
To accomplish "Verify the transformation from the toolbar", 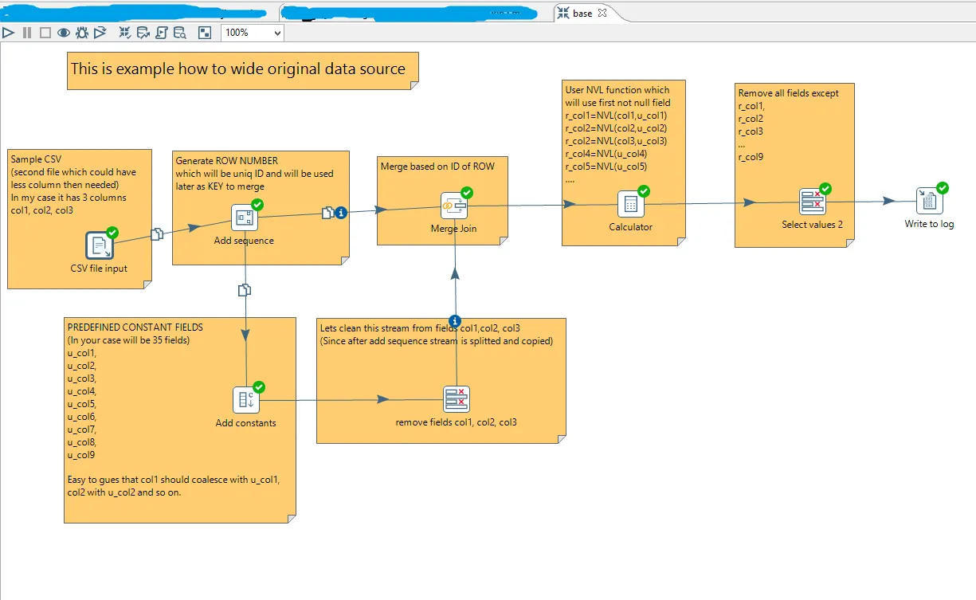I will pyautogui.click(x=125, y=33).
